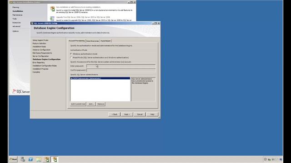This screenshot has width=291, height=163.
Task: Click the Server Configuration step
Action: coord(40,56)
